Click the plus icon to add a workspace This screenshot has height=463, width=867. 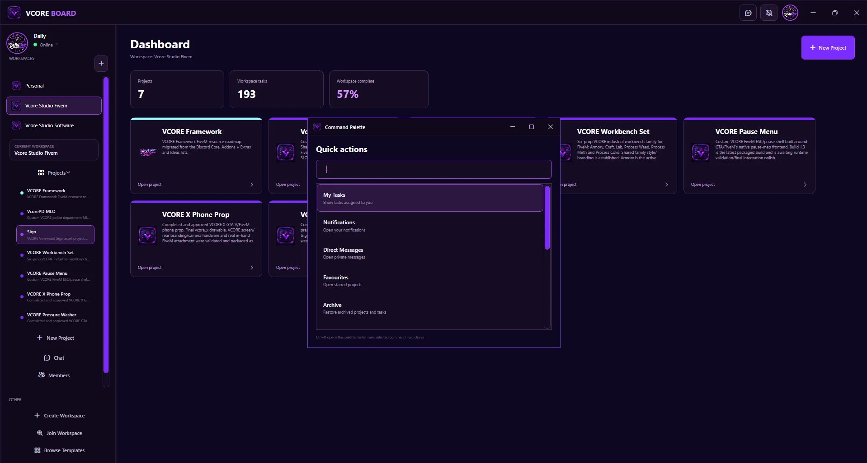(101, 64)
